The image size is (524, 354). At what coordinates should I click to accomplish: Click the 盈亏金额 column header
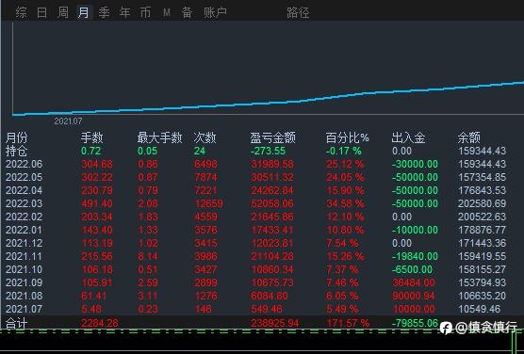pyautogui.click(x=272, y=137)
